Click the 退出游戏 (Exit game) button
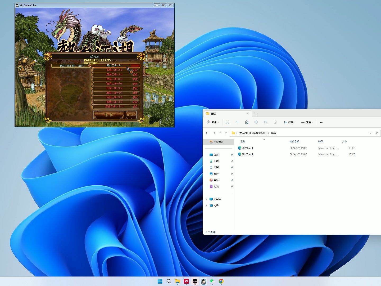This screenshot has width=381, height=286. [131, 115]
